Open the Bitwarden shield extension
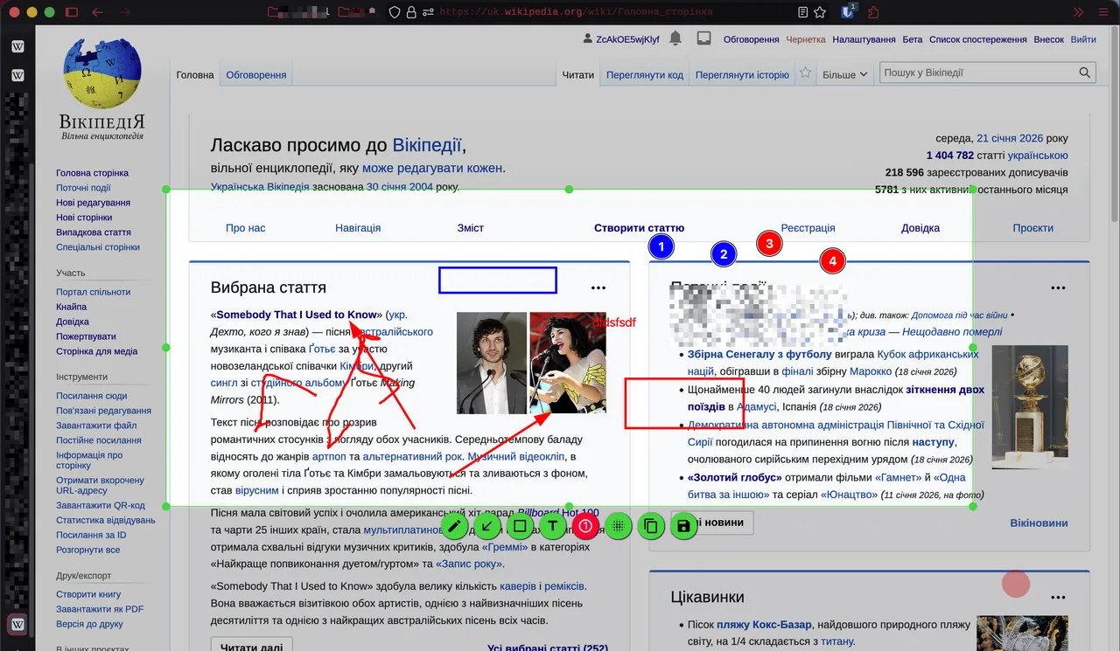The image size is (1120, 651). (847, 12)
